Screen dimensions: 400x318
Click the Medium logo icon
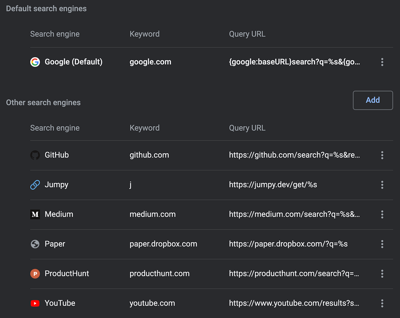pyautogui.click(x=35, y=214)
